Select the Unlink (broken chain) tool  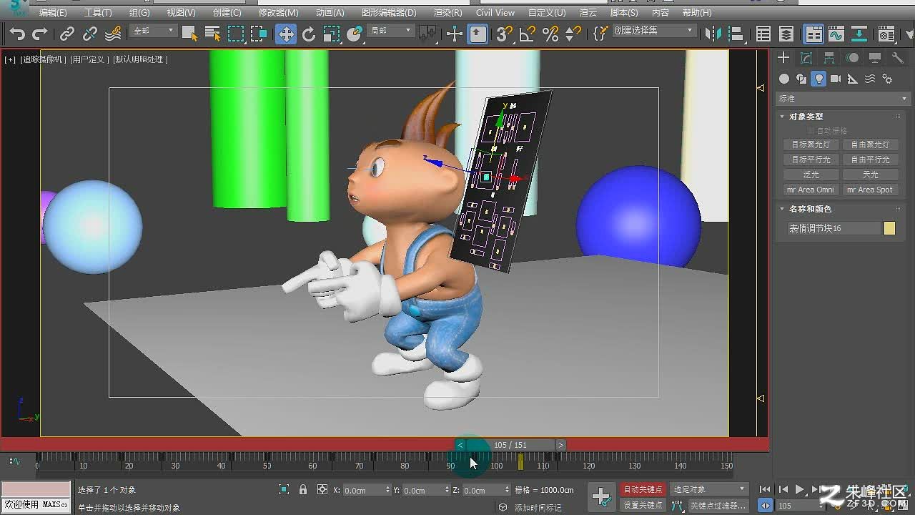click(90, 34)
